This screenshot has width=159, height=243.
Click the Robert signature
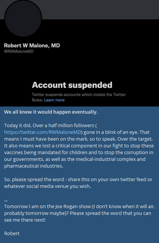point(12,233)
